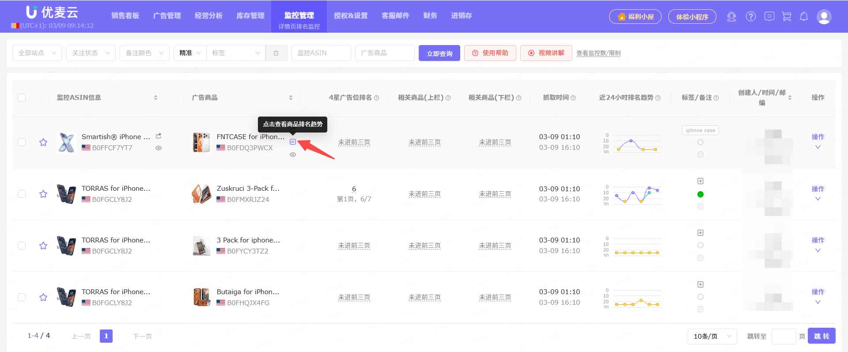Click the green color dot in Zuskruci row
This screenshot has height=352, width=848.
click(x=700, y=194)
